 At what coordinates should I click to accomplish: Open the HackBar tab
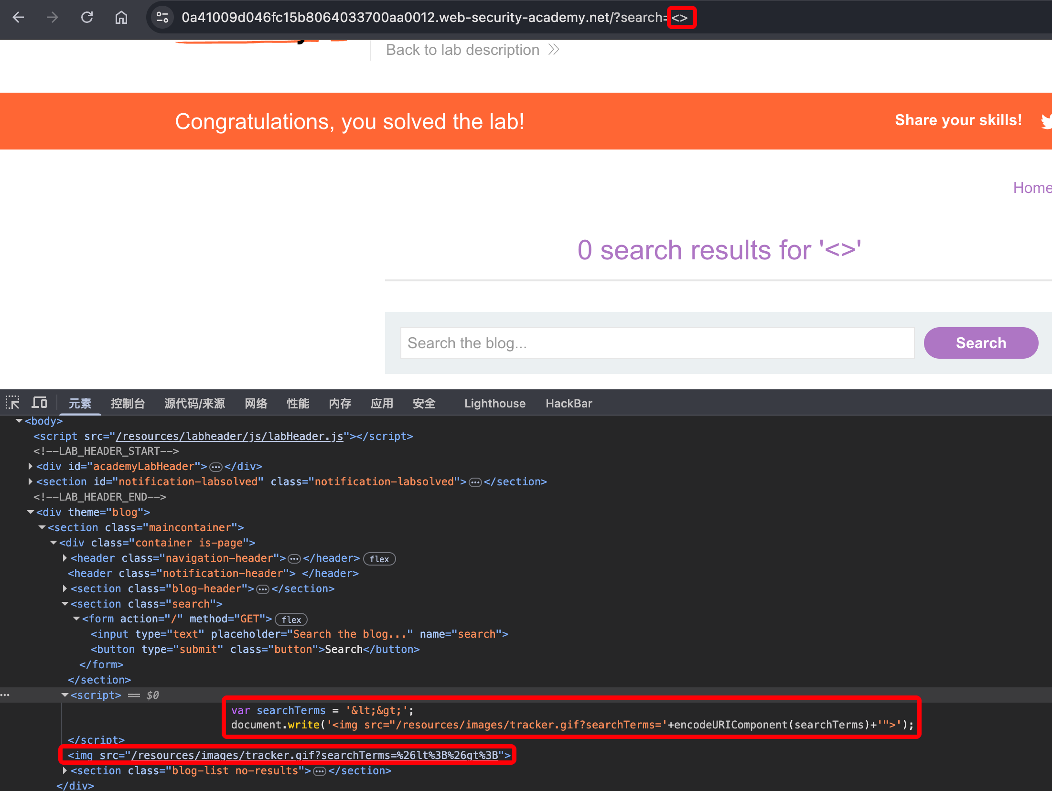[x=569, y=404]
